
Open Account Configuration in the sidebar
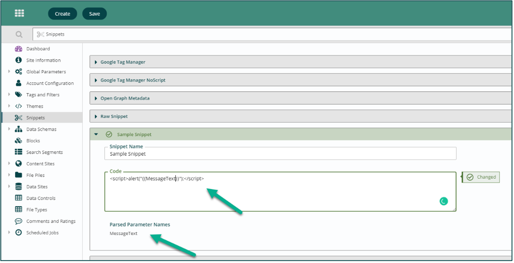[50, 83]
